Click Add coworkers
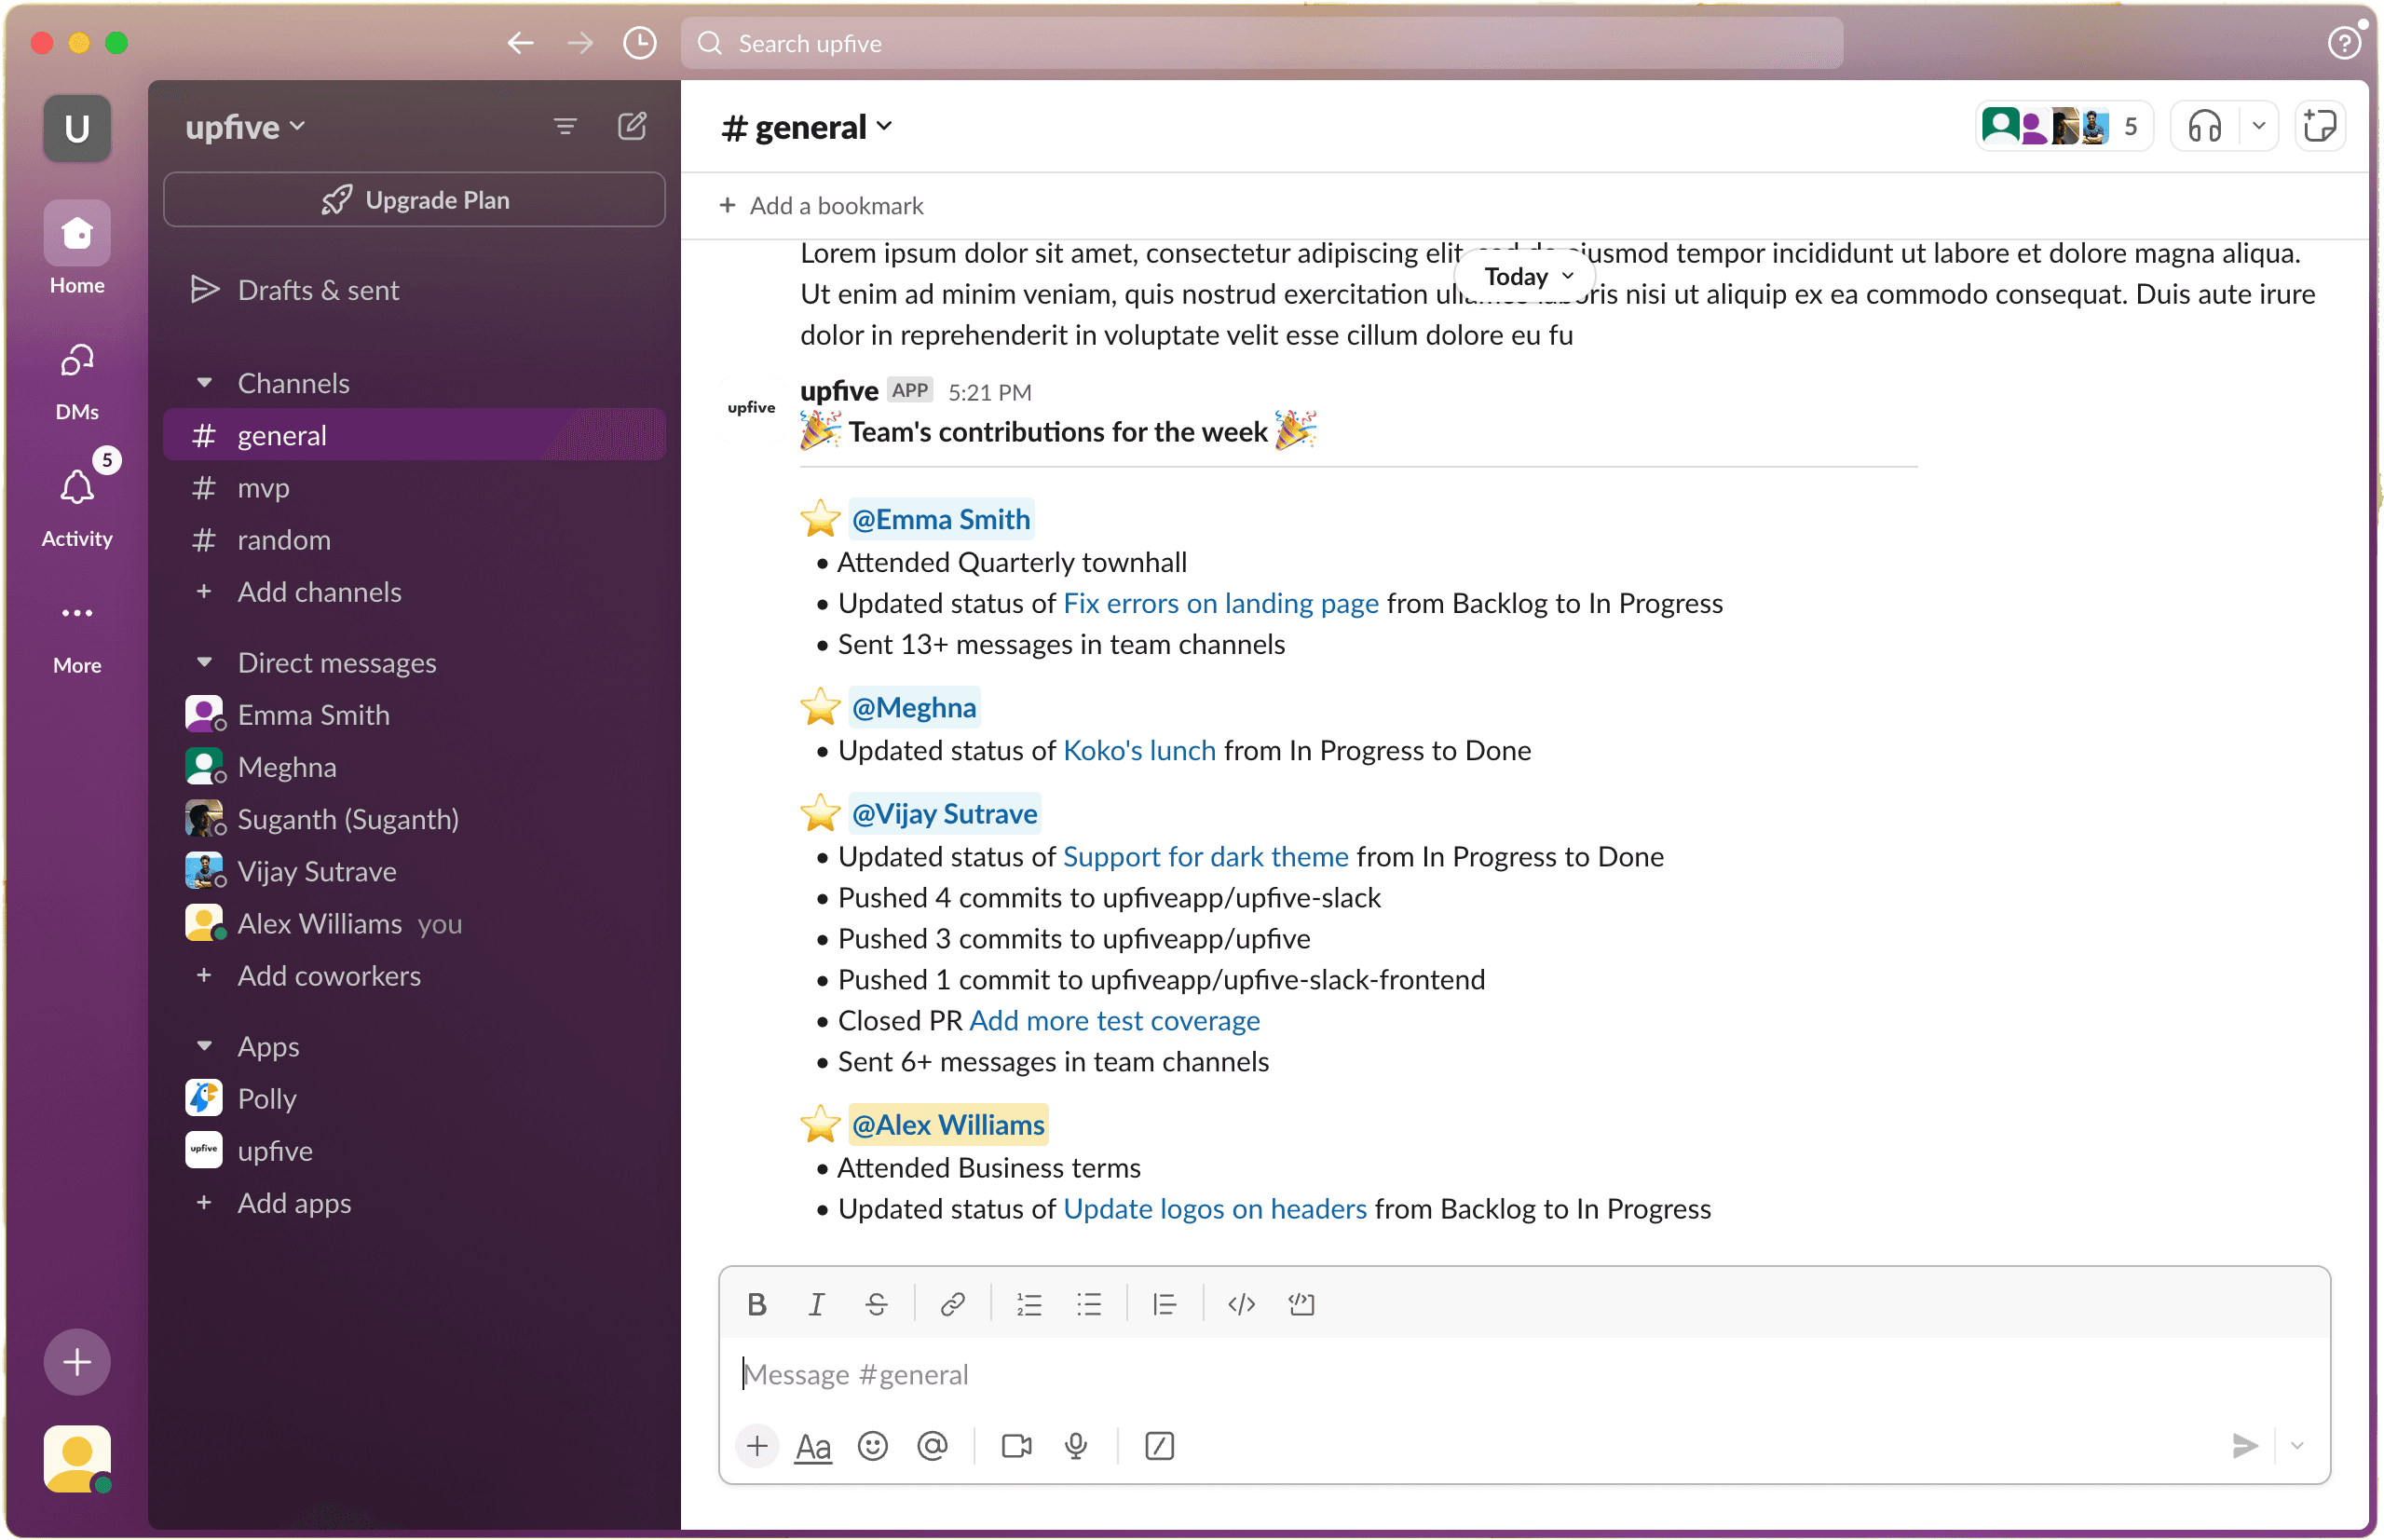2384x1540 pixels. tap(414, 976)
